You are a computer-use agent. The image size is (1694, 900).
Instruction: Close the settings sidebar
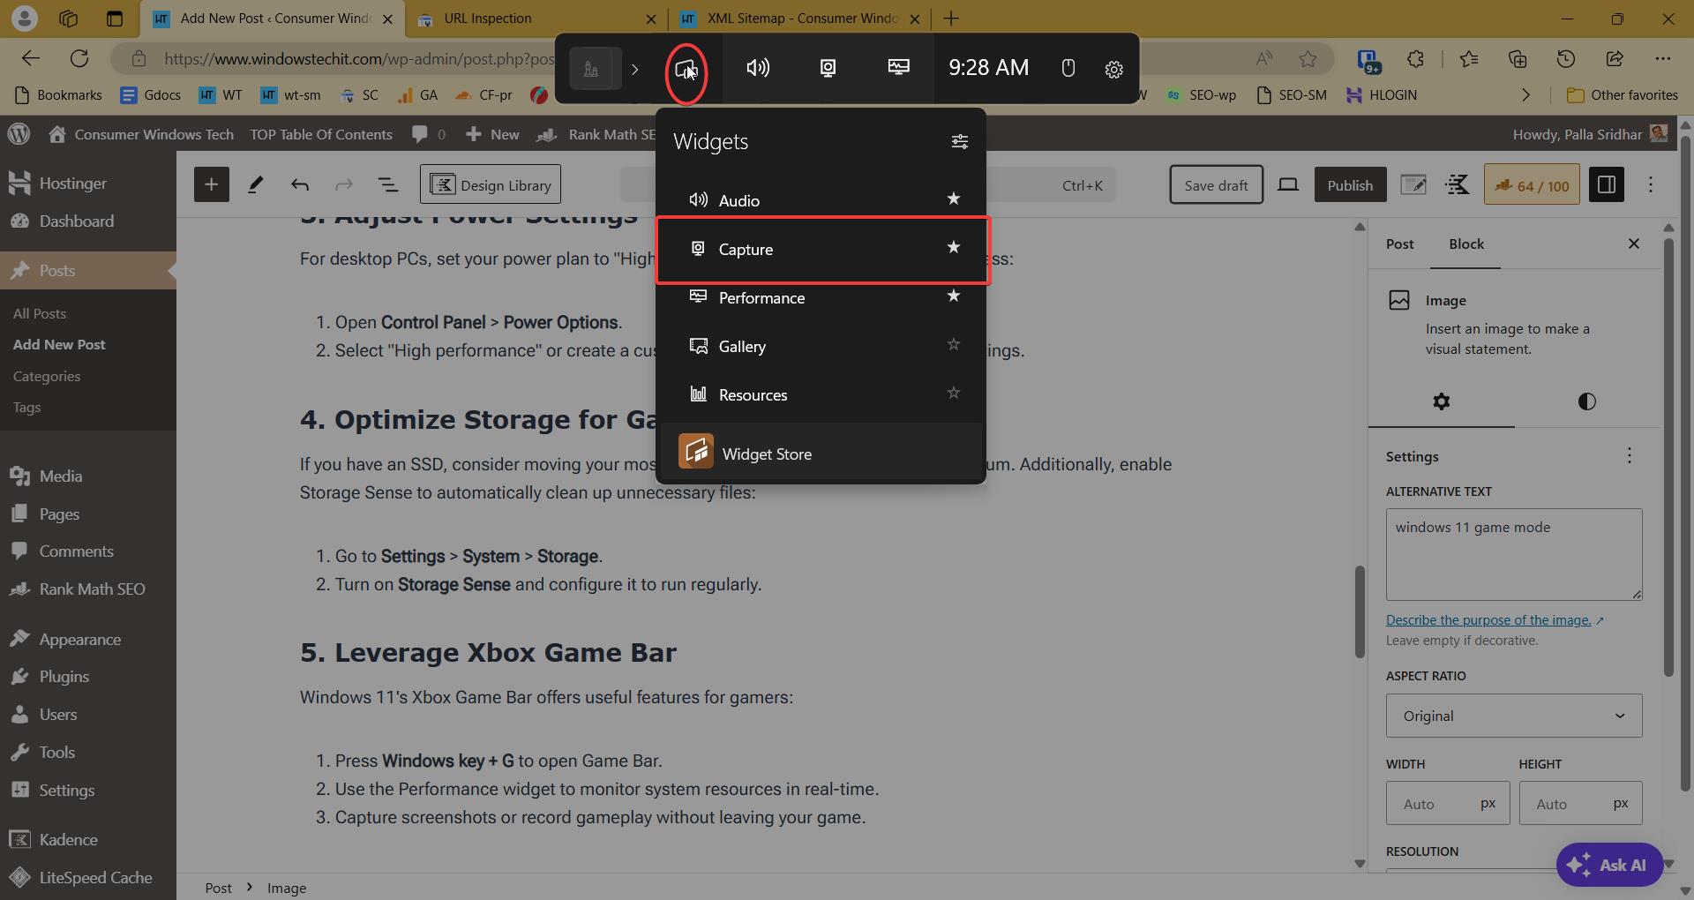click(x=1634, y=244)
